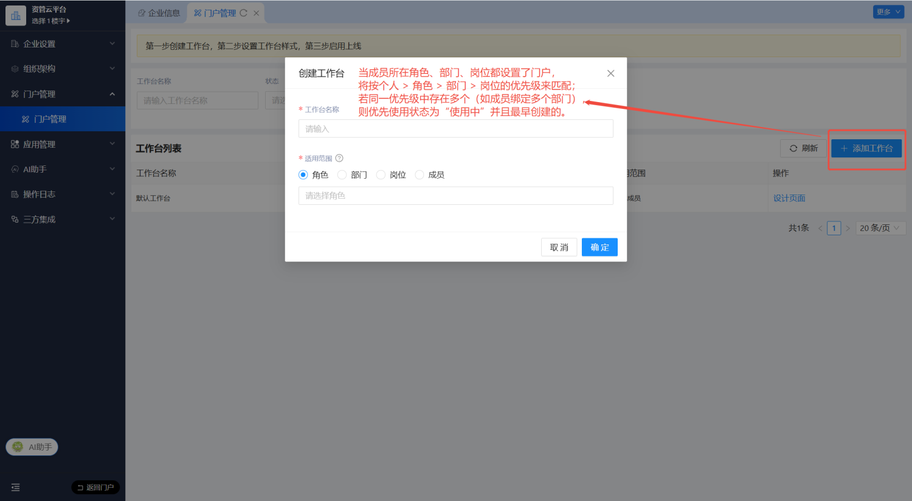
Task: Select the 岗位 radio option
Action: pyautogui.click(x=381, y=174)
